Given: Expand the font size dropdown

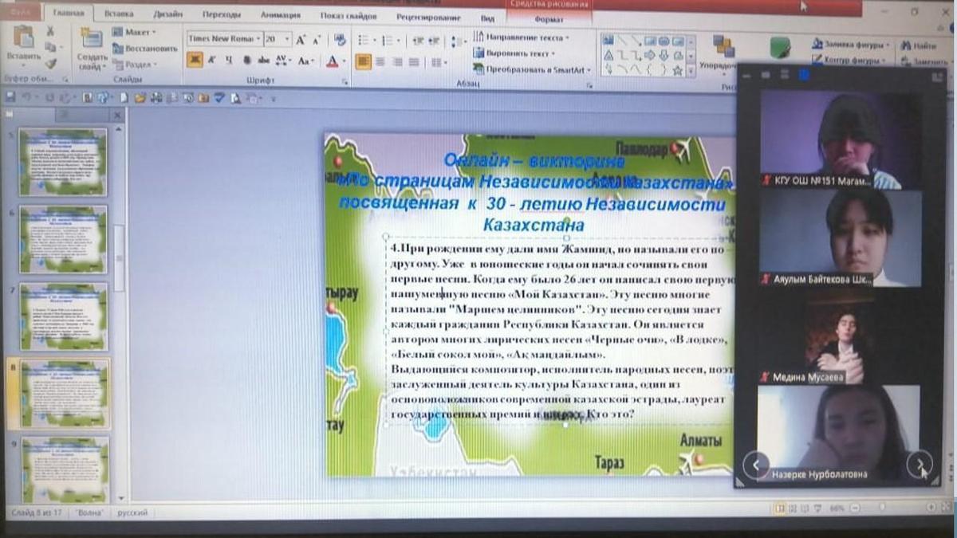Looking at the screenshot, I should point(287,39).
